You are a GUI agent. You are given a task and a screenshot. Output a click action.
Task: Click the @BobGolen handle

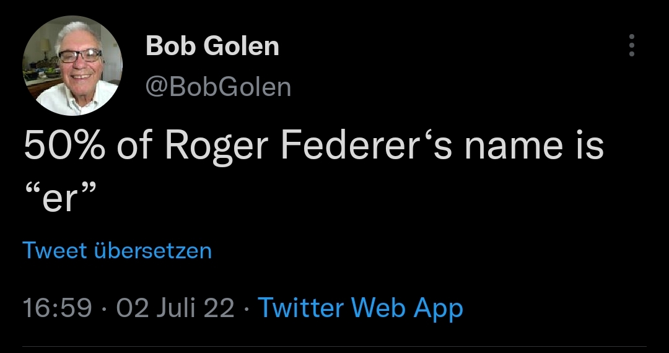tap(218, 87)
